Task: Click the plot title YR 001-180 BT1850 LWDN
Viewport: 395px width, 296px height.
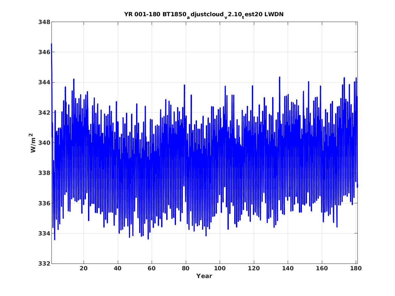Action: [x=204, y=15]
